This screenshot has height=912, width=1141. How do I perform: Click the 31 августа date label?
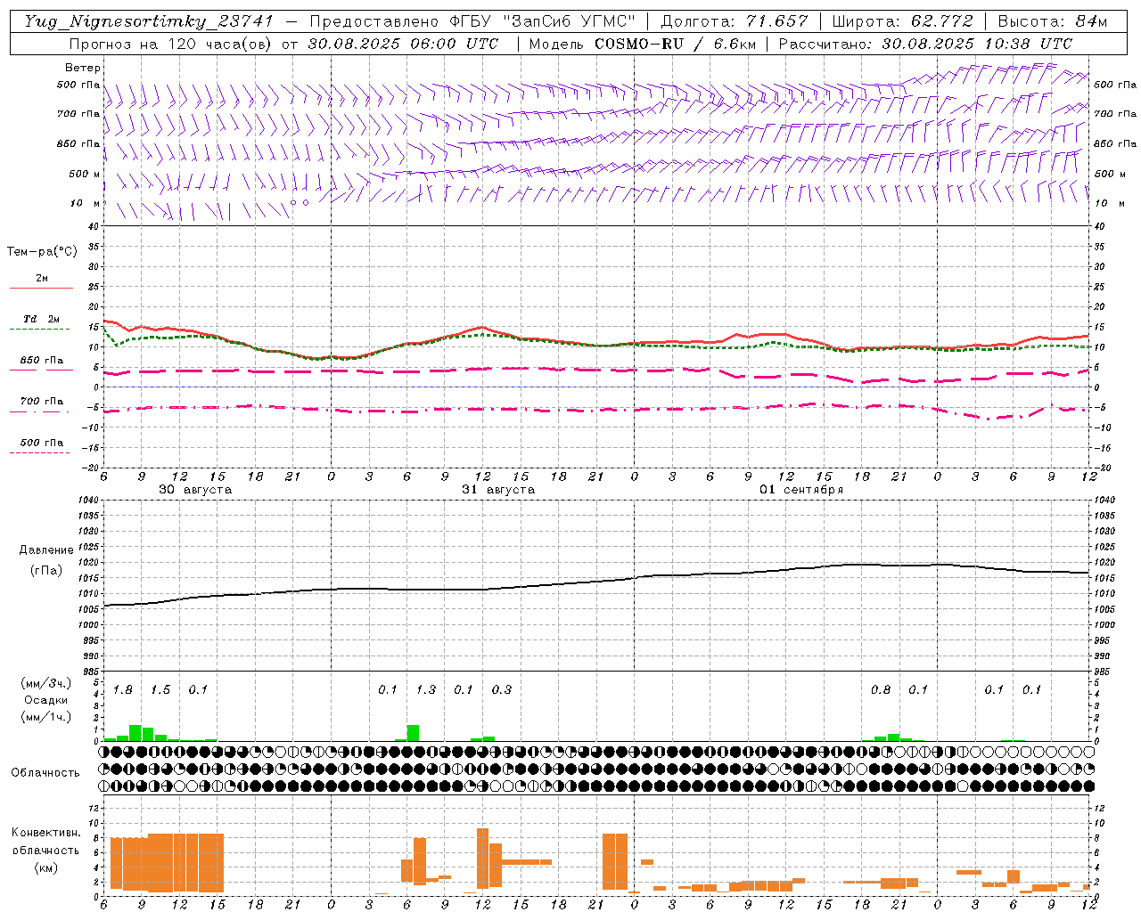[x=498, y=490]
